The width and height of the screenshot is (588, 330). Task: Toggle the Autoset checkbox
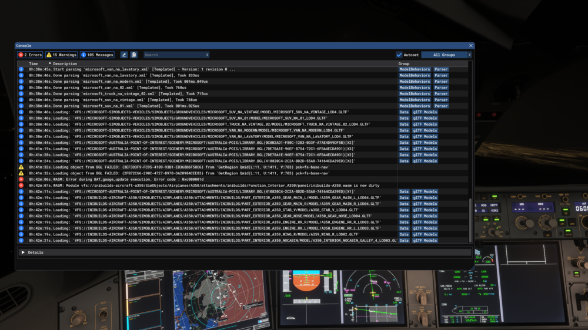[x=399, y=55]
